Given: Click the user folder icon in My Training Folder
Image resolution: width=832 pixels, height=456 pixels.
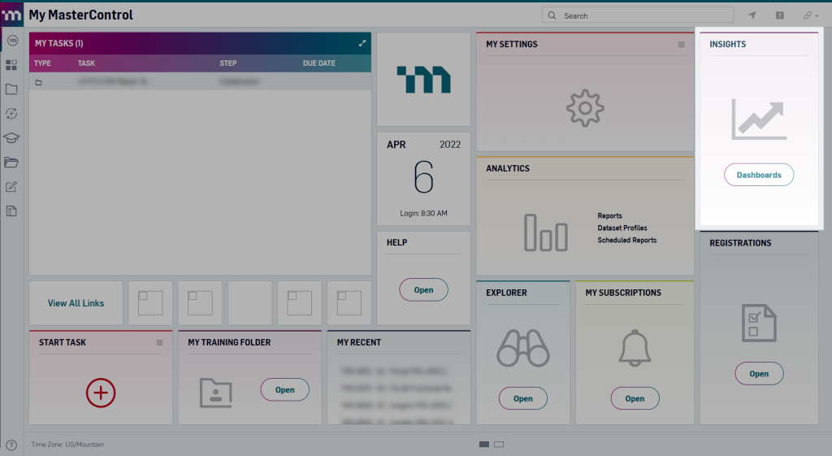Looking at the screenshot, I should pyautogui.click(x=216, y=393).
